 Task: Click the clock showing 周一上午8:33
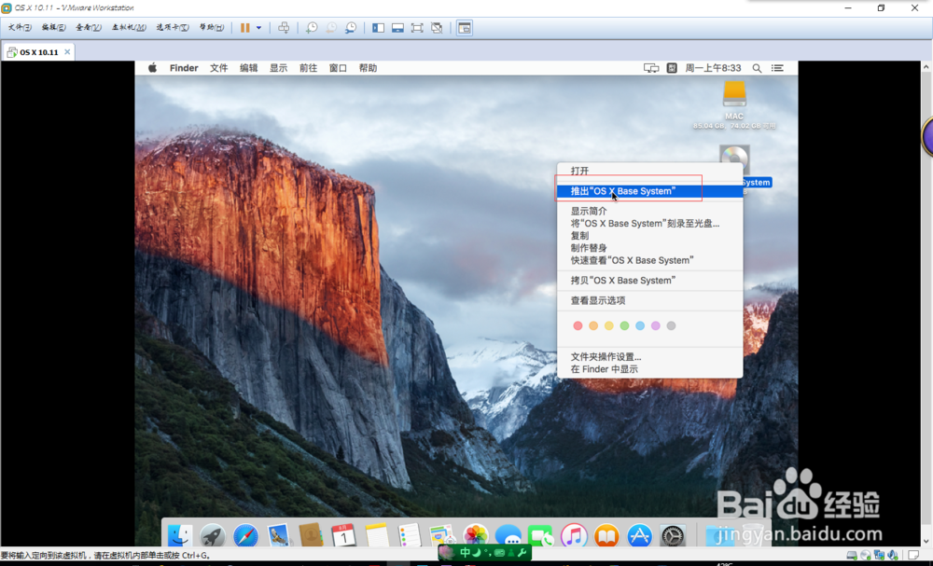[713, 68]
